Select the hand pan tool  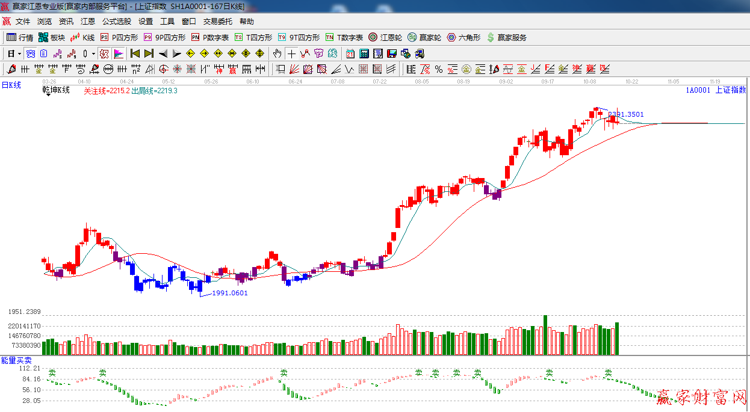click(x=277, y=54)
